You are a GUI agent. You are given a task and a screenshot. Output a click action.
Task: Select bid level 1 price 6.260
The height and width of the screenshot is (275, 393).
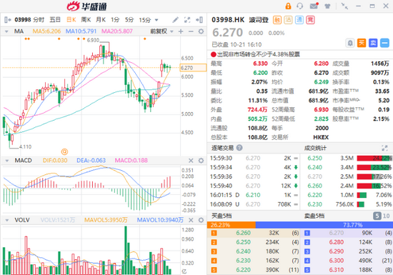243,233
